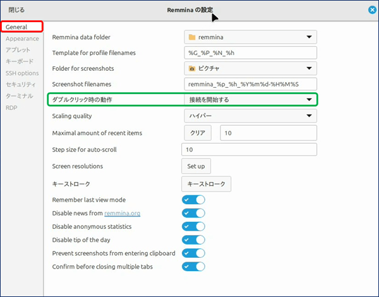The image size is (379, 297).
Task: Click the Remmina data folder label
Action: click(81, 37)
